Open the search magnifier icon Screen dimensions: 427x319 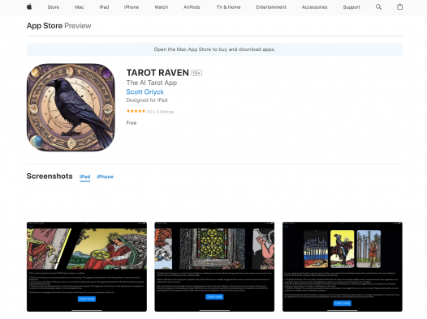(x=378, y=7)
